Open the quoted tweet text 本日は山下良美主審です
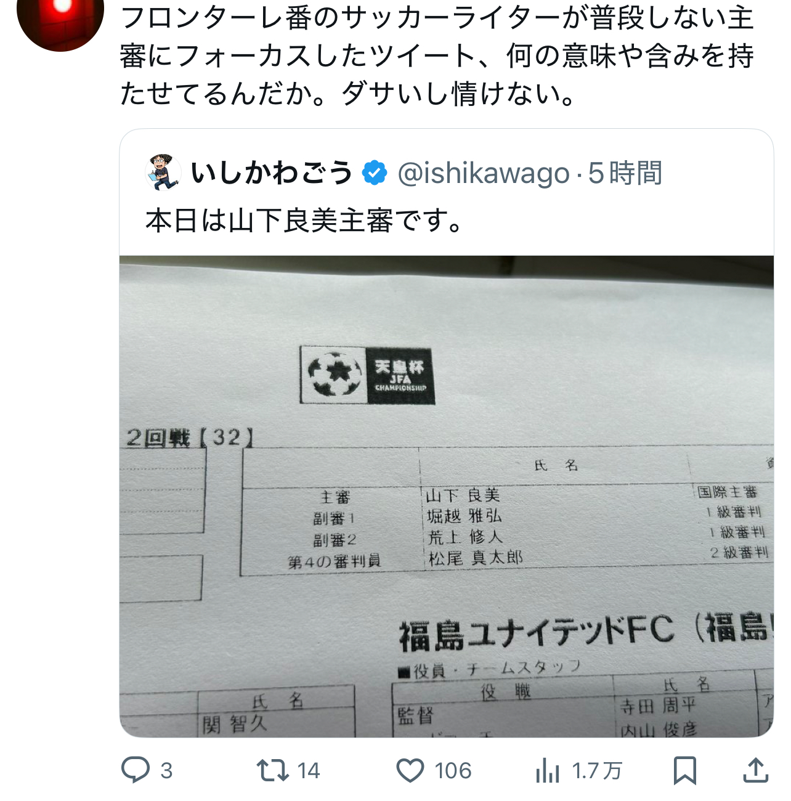The width and height of the screenshot is (791, 801). click(x=304, y=221)
